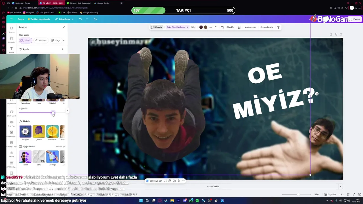Image resolution: width=363 pixels, height=204 pixels.
Task: Select the Tümü area option
Action: [x=26, y=41]
